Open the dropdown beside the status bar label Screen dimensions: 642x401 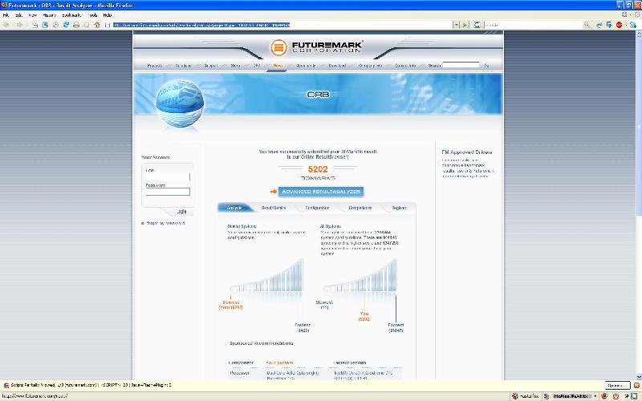coord(595,396)
